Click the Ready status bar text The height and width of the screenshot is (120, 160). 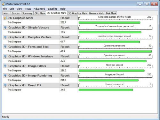point(5,117)
